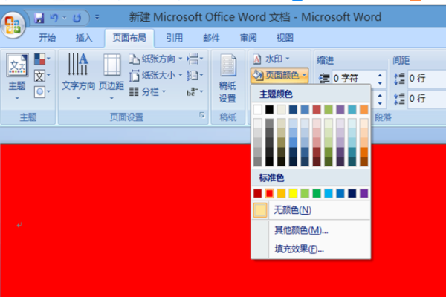This screenshot has height=297, width=446.
Task: Switch to the 插入 tab
Action: 84,38
